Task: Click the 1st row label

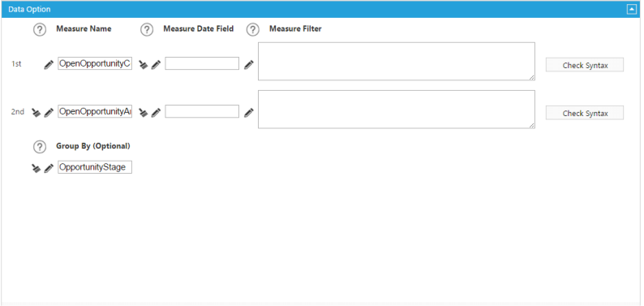Action: click(16, 64)
